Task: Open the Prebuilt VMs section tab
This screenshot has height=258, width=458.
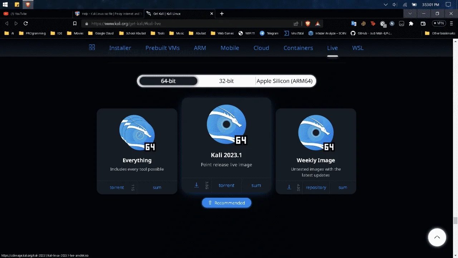Action: (x=162, y=48)
